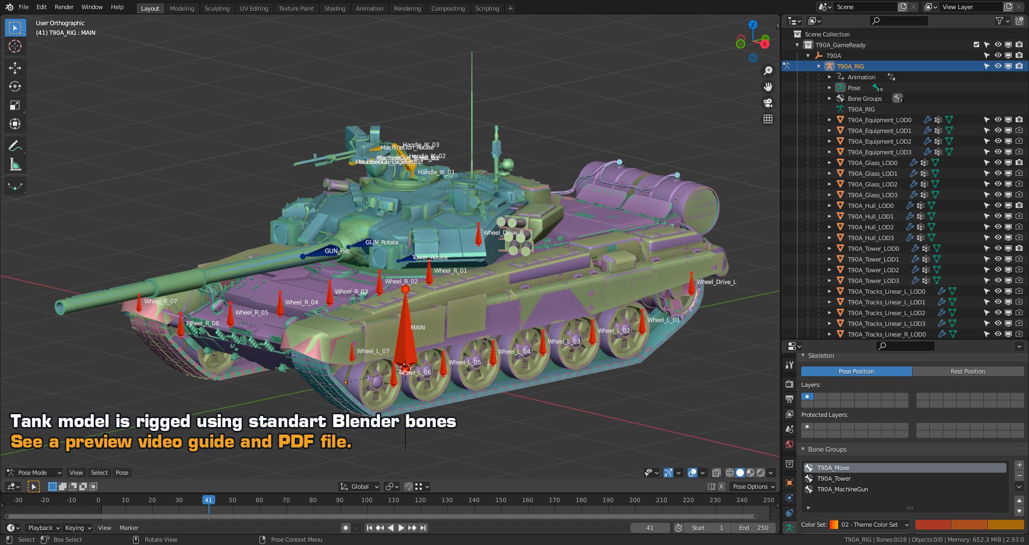
Task: Toggle T90A_Tower_LOD0 selectable arrow
Action: (x=987, y=249)
